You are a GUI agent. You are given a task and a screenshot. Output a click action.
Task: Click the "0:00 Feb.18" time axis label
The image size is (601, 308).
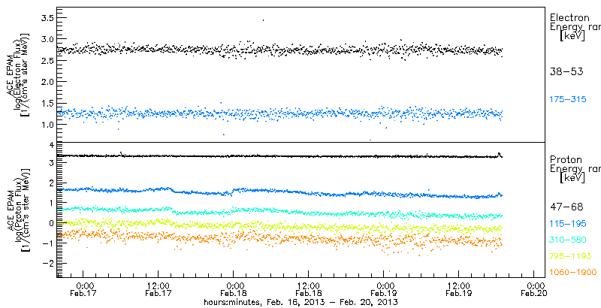pos(234,290)
